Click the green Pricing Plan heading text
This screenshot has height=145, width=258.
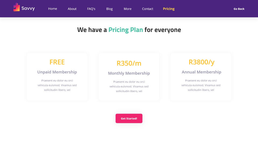coord(126,30)
